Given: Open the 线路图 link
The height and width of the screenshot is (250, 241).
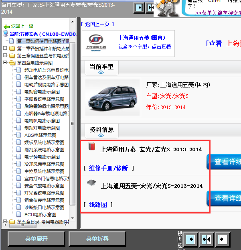Looking at the screenshot, I should pos(98,205).
